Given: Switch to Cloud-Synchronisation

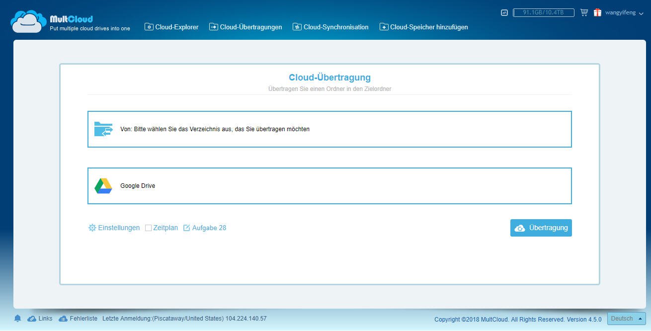Looking at the screenshot, I should (330, 27).
